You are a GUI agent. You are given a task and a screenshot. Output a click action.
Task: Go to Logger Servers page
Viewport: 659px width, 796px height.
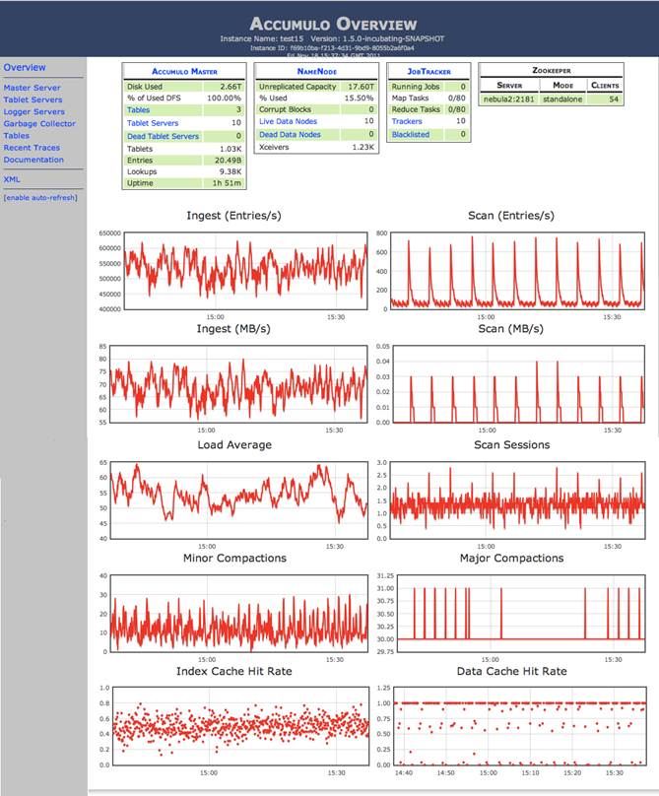point(33,111)
